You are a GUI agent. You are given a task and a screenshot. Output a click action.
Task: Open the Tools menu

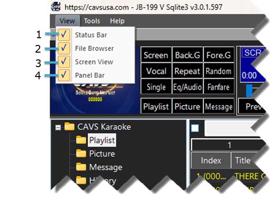click(92, 21)
